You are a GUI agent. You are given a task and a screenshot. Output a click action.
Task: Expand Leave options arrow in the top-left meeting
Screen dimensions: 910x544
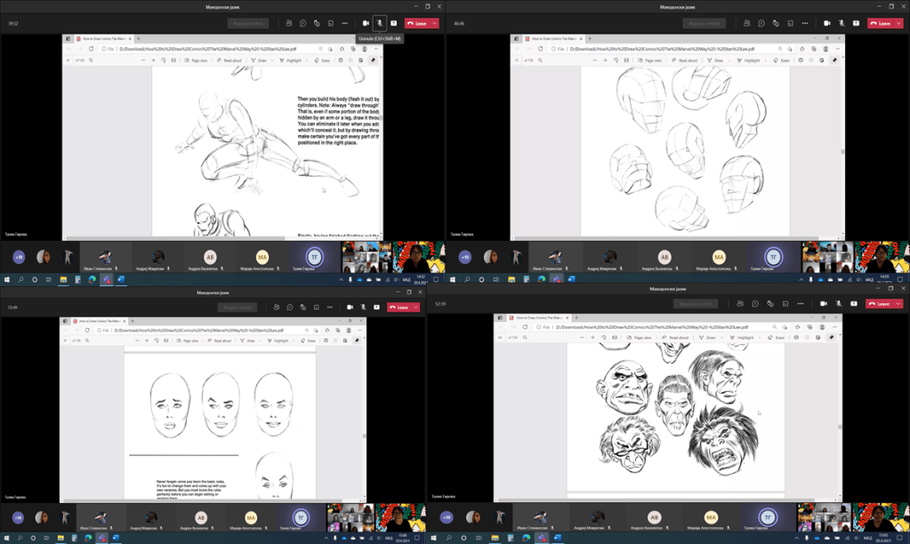(435, 23)
